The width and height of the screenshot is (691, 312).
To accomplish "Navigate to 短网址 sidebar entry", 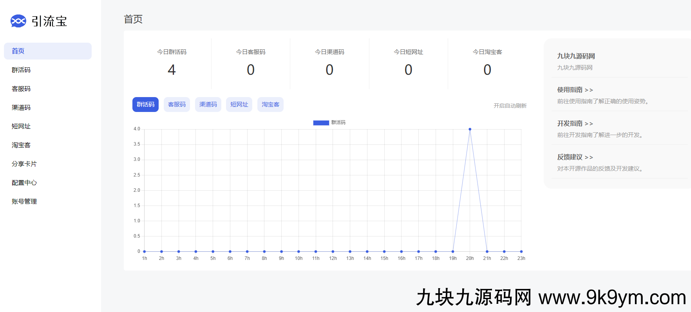I will pos(21,126).
